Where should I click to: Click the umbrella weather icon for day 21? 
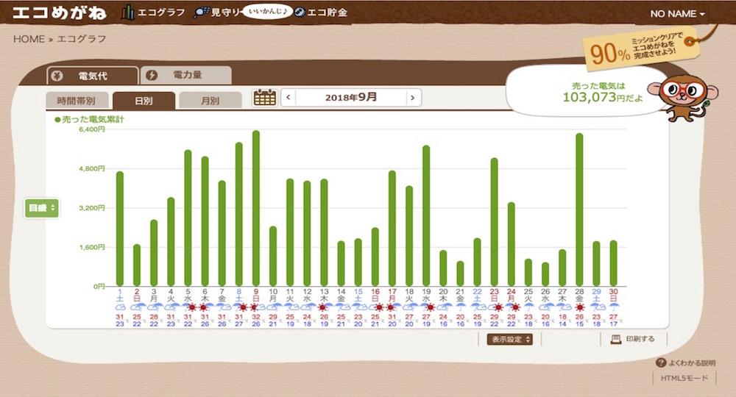point(461,307)
